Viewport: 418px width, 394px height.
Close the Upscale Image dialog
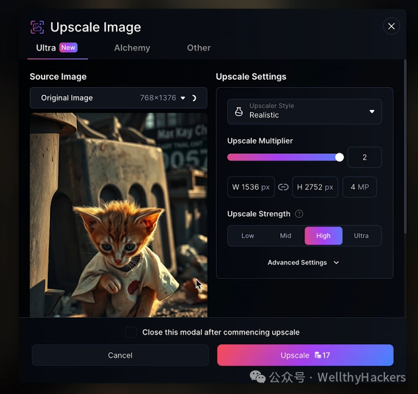391,26
